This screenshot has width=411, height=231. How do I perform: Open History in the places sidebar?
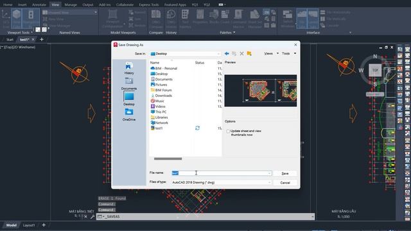coord(129,68)
